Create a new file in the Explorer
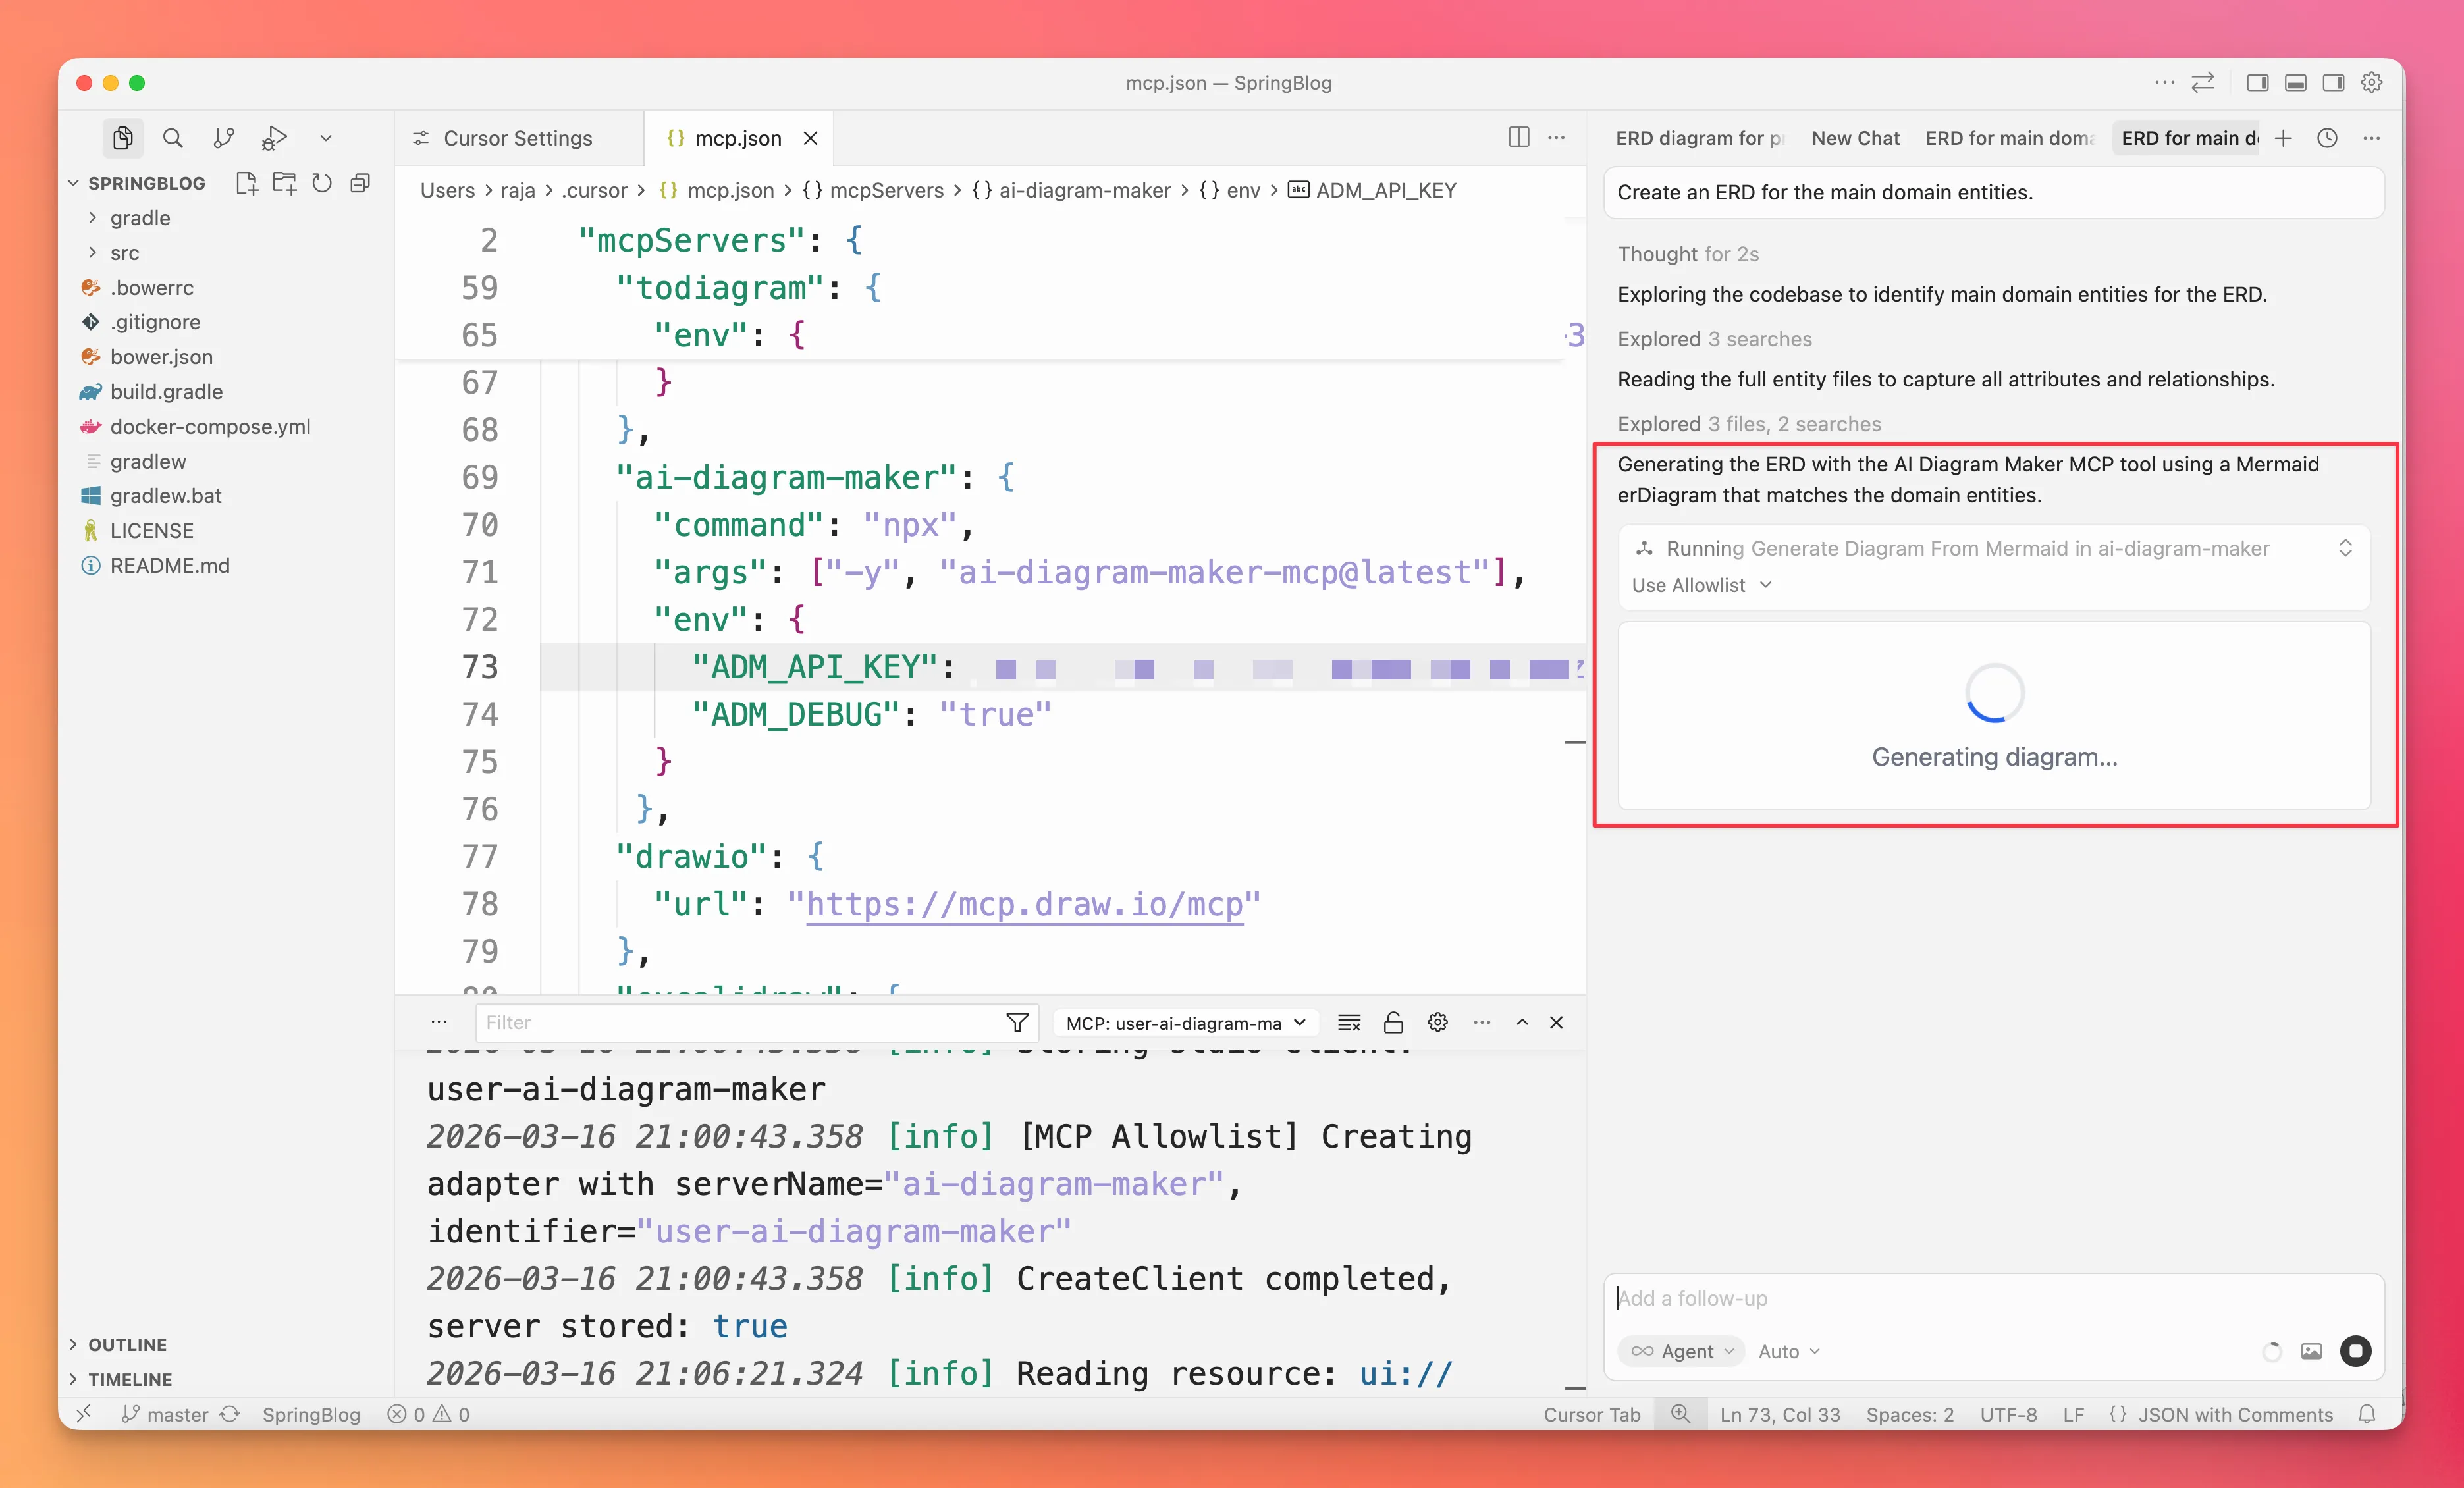 click(x=247, y=183)
